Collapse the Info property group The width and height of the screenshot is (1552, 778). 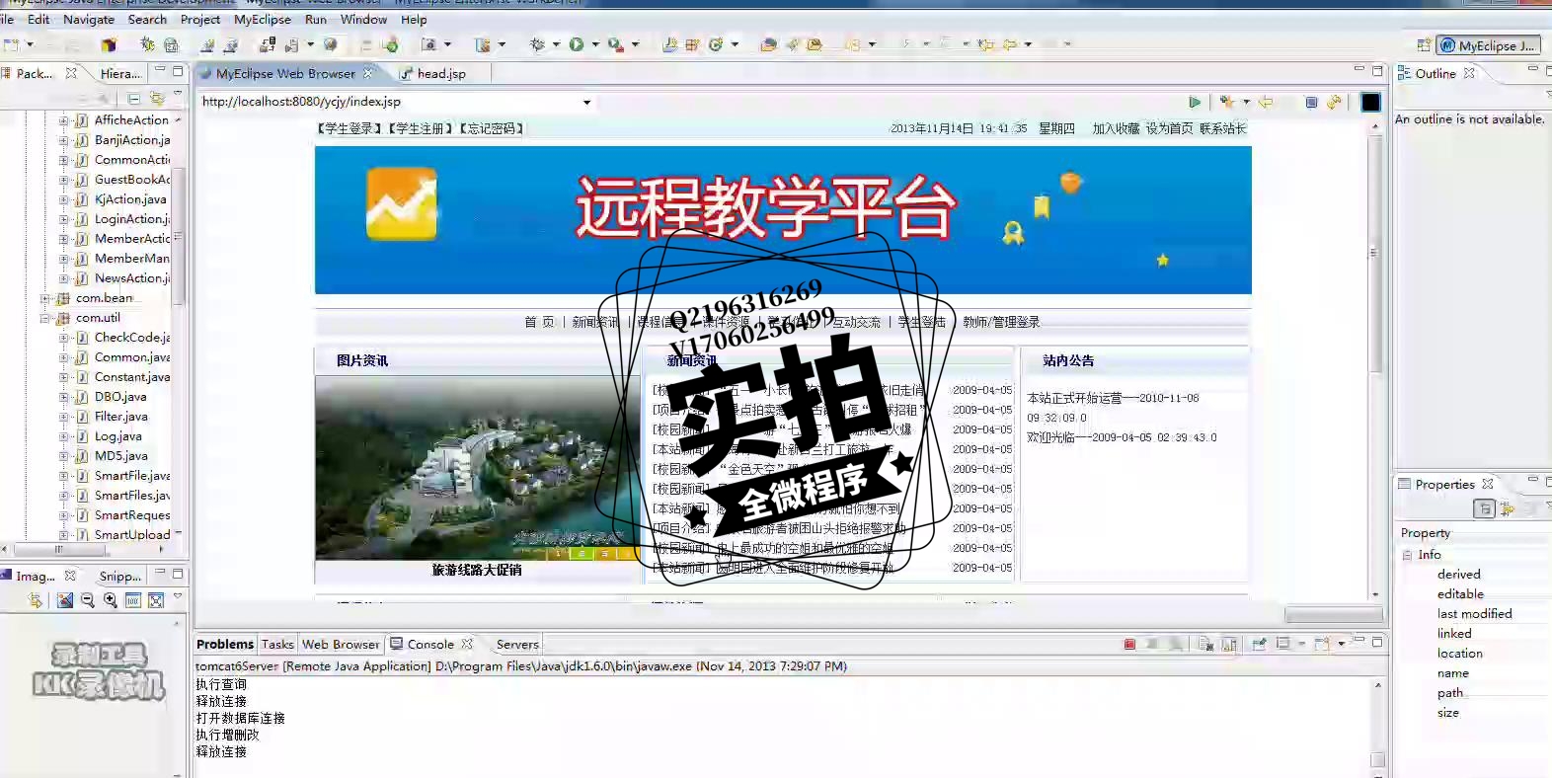tap(1407, 555)
